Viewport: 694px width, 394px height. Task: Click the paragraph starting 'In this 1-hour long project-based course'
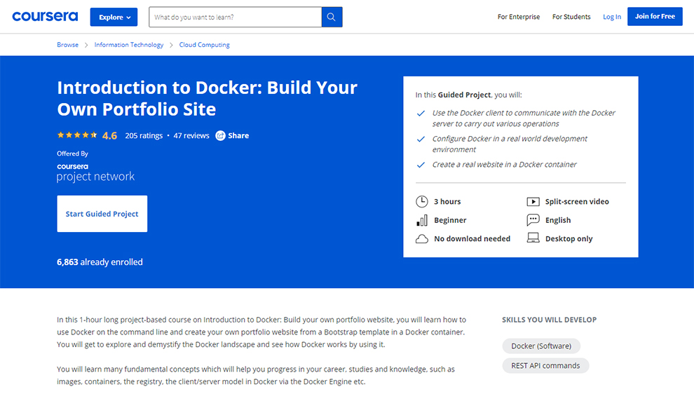pyautogui.click(x=261, y=332)
